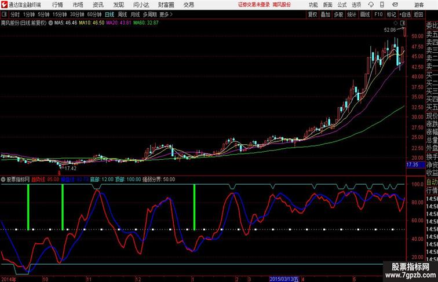Click the 复权 toolbar button
Screen dimensions: 438x282
pos(313,14)
